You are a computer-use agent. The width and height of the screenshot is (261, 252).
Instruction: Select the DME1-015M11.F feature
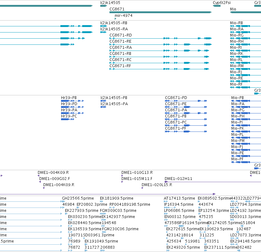122,182
